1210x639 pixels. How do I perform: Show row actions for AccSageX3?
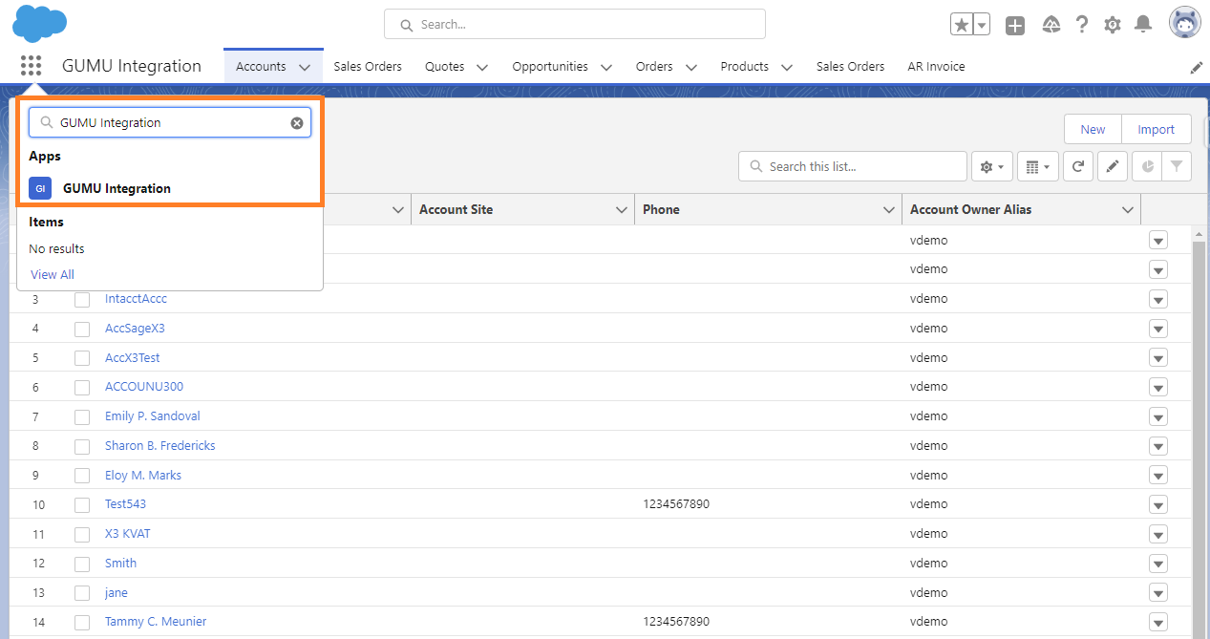(x=1158, y=329)
